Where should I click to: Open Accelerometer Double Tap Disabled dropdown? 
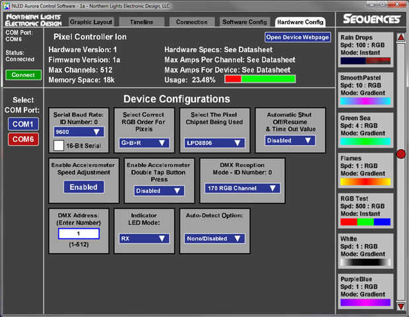pyautogui.click(x=159, y=191)
